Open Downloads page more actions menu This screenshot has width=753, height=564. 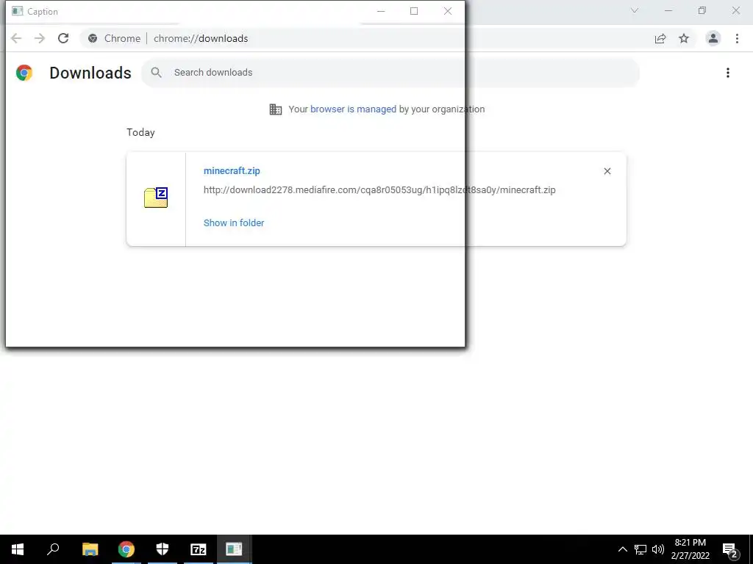click(x=728, y=73)
